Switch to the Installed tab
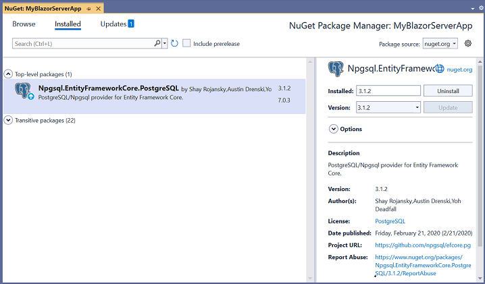 pyautogui.click(x=68, y=24)
